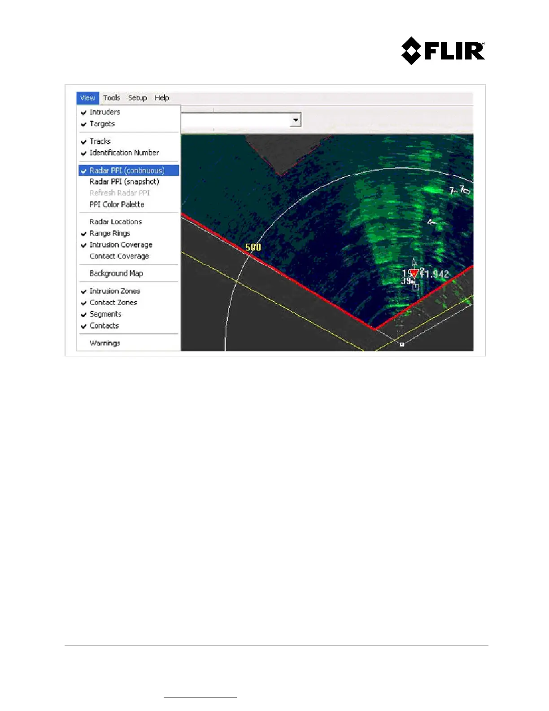549x711 pixels.
Task: Select Radar PPI (continuous)
Action: click(x=129, y=171)
